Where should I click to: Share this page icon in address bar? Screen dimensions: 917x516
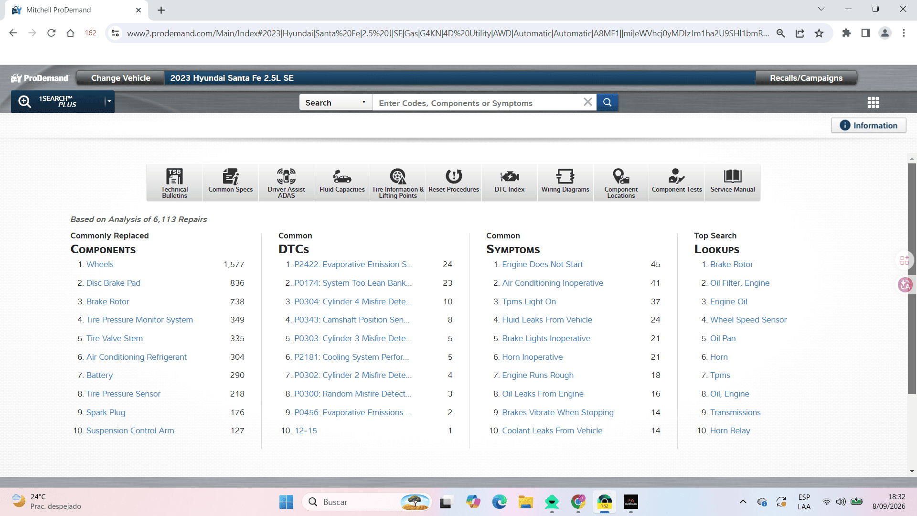pos(800,33)
